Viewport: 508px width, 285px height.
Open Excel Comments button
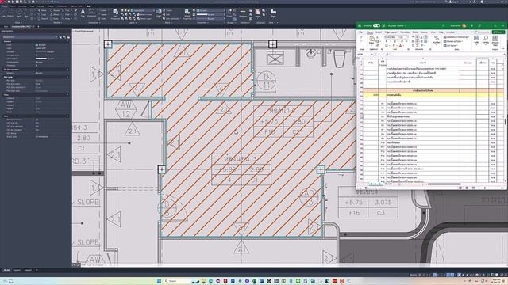click(483, 32)
